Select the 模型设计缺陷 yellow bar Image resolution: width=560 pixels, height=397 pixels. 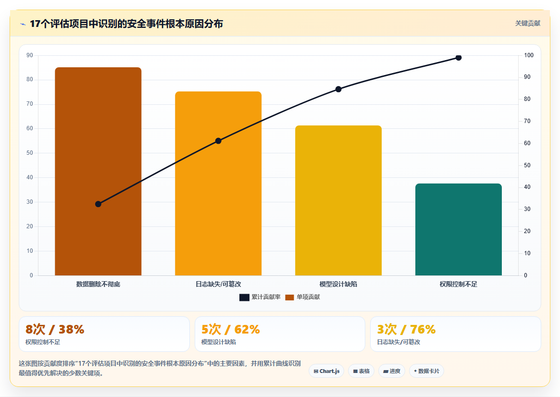338,200
